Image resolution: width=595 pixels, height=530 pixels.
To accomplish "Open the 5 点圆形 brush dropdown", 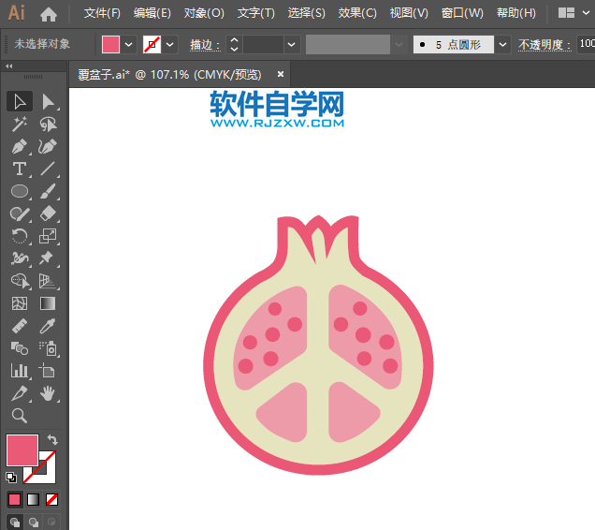I will tap(503, 44).
